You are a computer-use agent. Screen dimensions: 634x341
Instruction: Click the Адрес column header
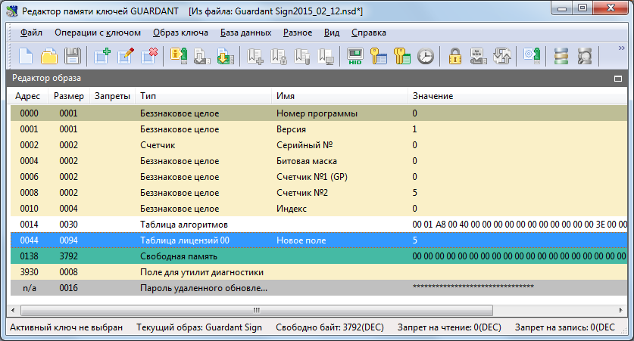tap(28, 96)
